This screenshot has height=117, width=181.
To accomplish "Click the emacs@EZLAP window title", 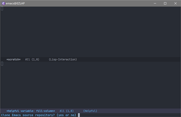I will pyautogui.click(x=15, y=3).
